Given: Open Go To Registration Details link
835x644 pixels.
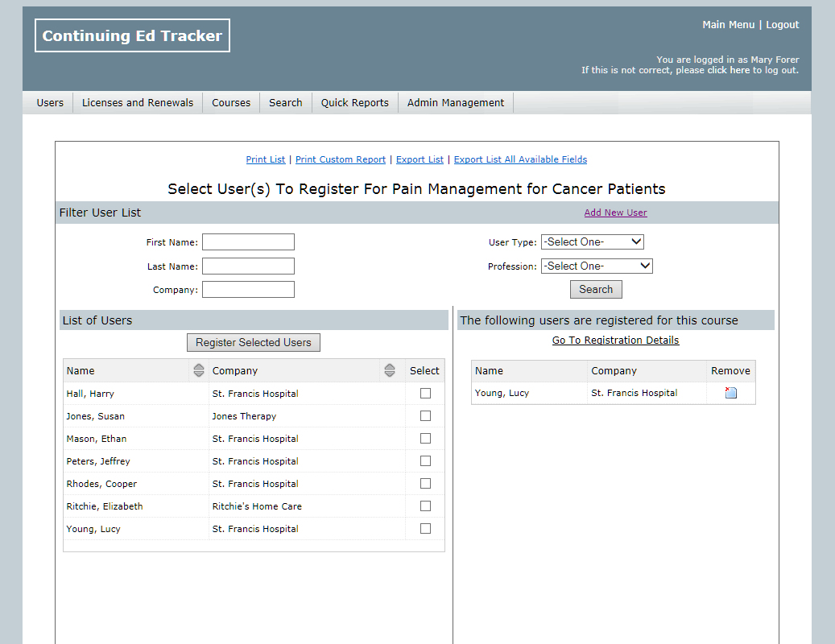Looking at the screenshot, I should point(615,341).
